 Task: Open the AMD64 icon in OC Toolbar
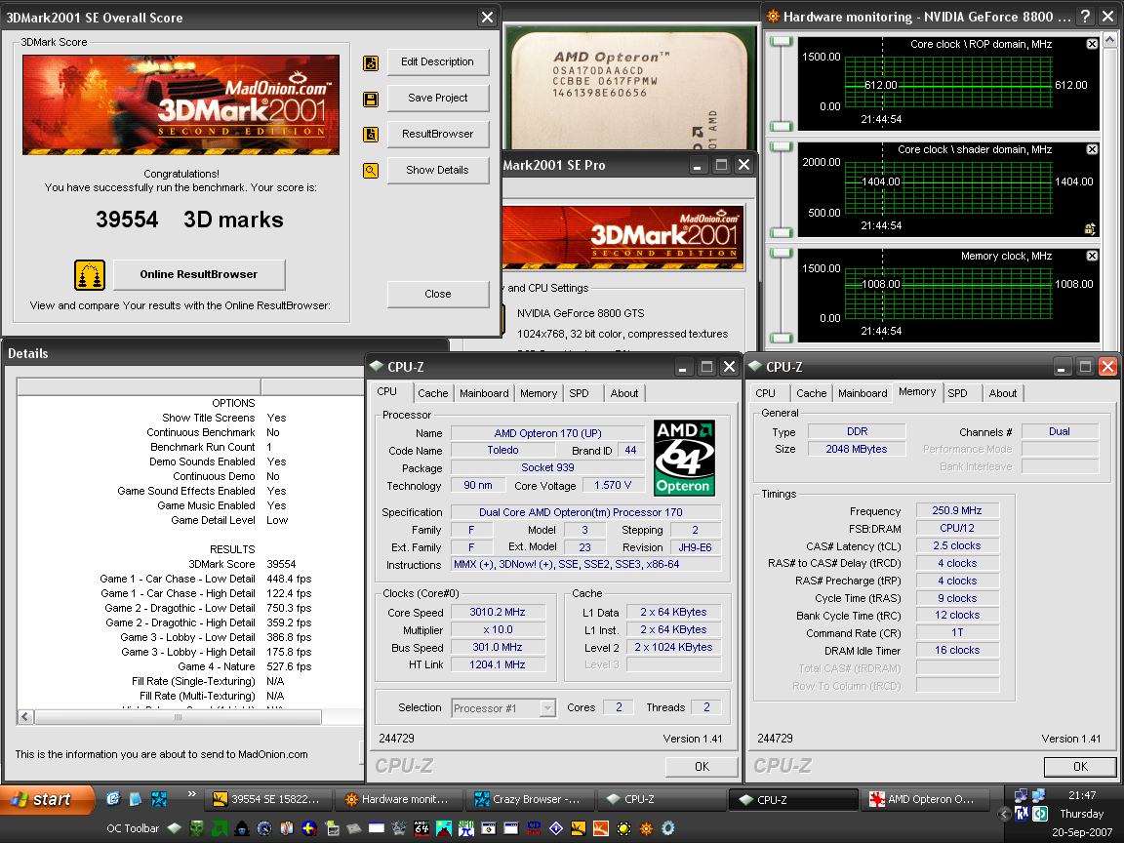(x=421, y=828)
